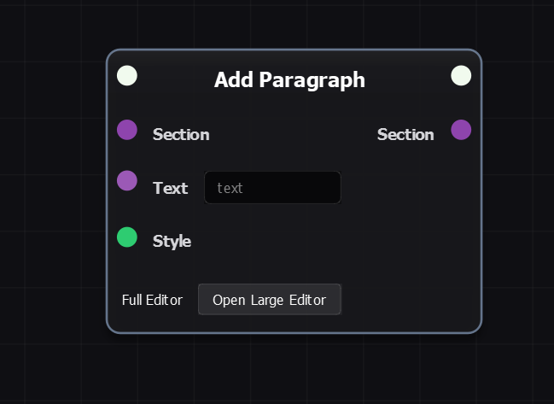Select the purple Section input pin
The height and width of the screenshot is (404, 554).
coord(127,130)
